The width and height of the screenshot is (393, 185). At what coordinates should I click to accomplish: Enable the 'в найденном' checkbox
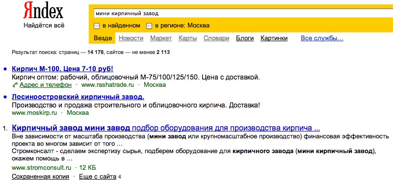click(97, 26)
